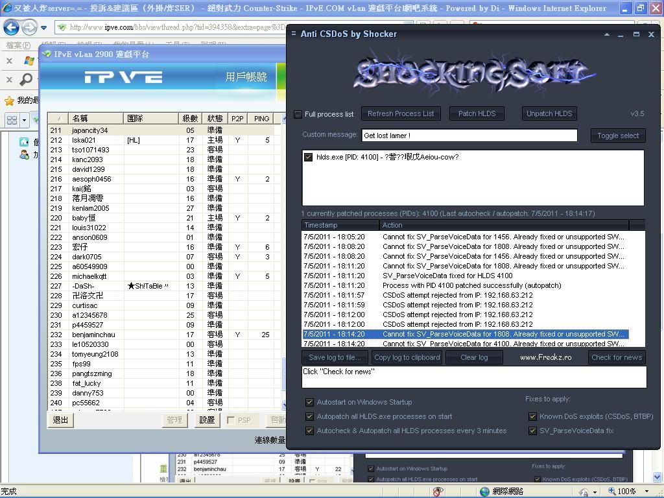Image resolution: width=664 pixels, height=498 pixels.
Task: Open Anti CSDoS window menu icon
Action: [x=294, y=34]
